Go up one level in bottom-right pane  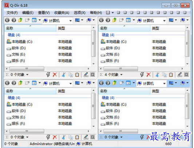pyautogui.click(x=115, y=83)
